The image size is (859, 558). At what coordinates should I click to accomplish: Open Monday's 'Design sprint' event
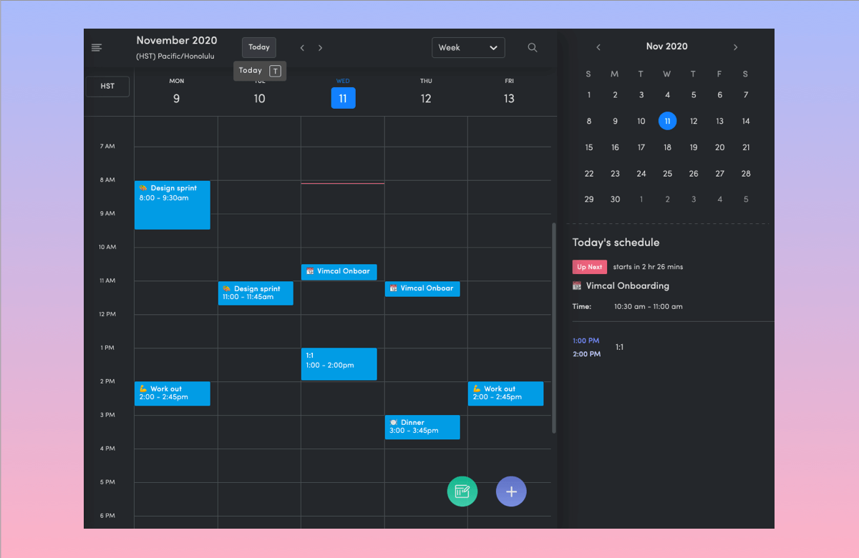click(x=173, y=205)
